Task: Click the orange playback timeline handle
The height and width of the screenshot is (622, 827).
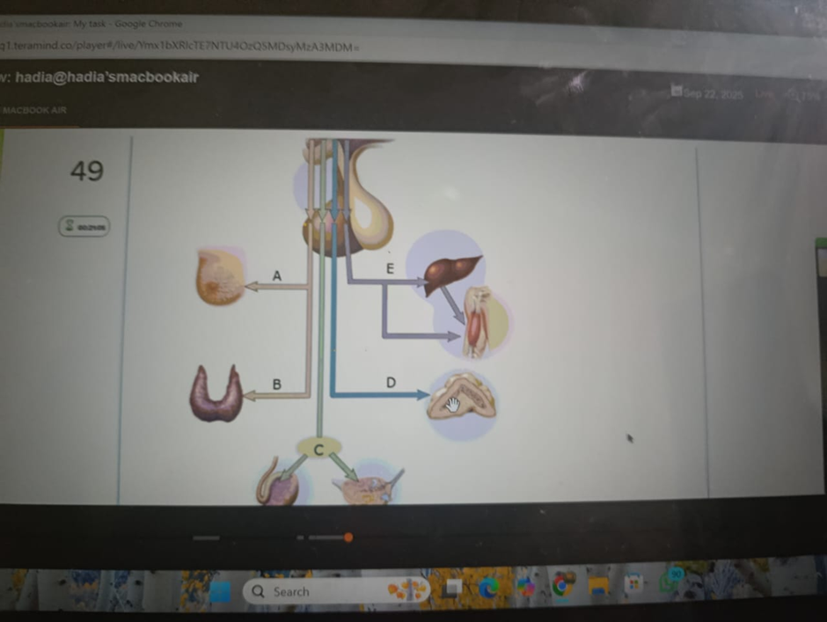Action: click(x=348, y=537)
